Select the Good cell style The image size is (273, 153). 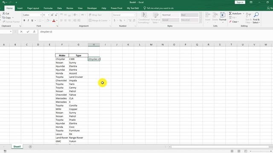(x=171, y=20)
